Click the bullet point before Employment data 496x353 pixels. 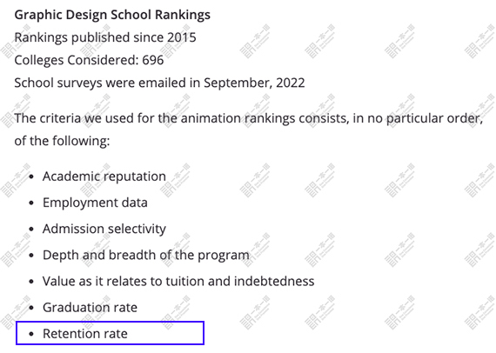tap(31, 203)
